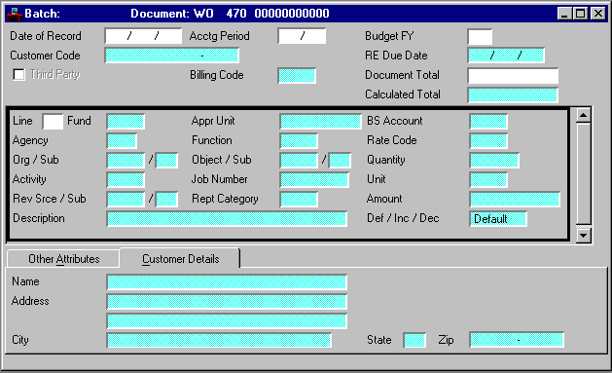The height and width of the screenshot is (373, 612).
Task: Switch to Other Attributes tab
Action: point(63,259)
